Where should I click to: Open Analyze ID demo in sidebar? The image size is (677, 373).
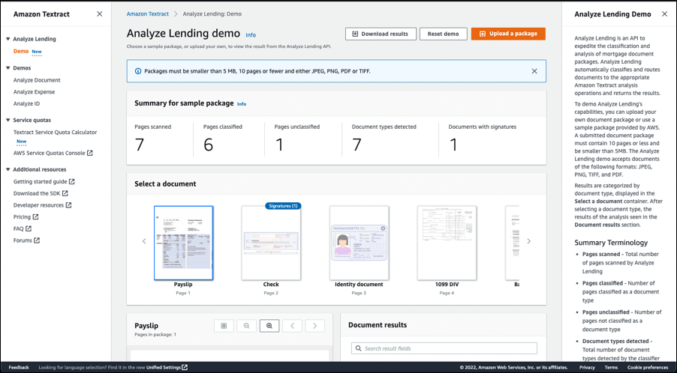pos(26,104)
